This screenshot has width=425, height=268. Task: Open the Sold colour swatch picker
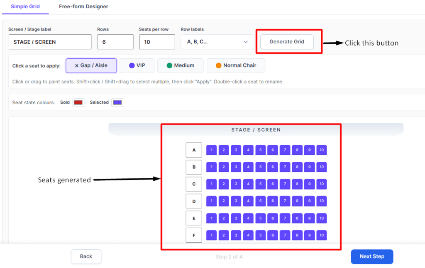pyautogui.click(x=78, y=103)
